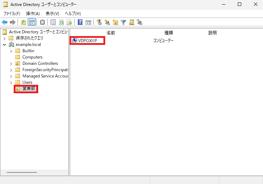Open the filter options funnel icon

click(123, 22)
